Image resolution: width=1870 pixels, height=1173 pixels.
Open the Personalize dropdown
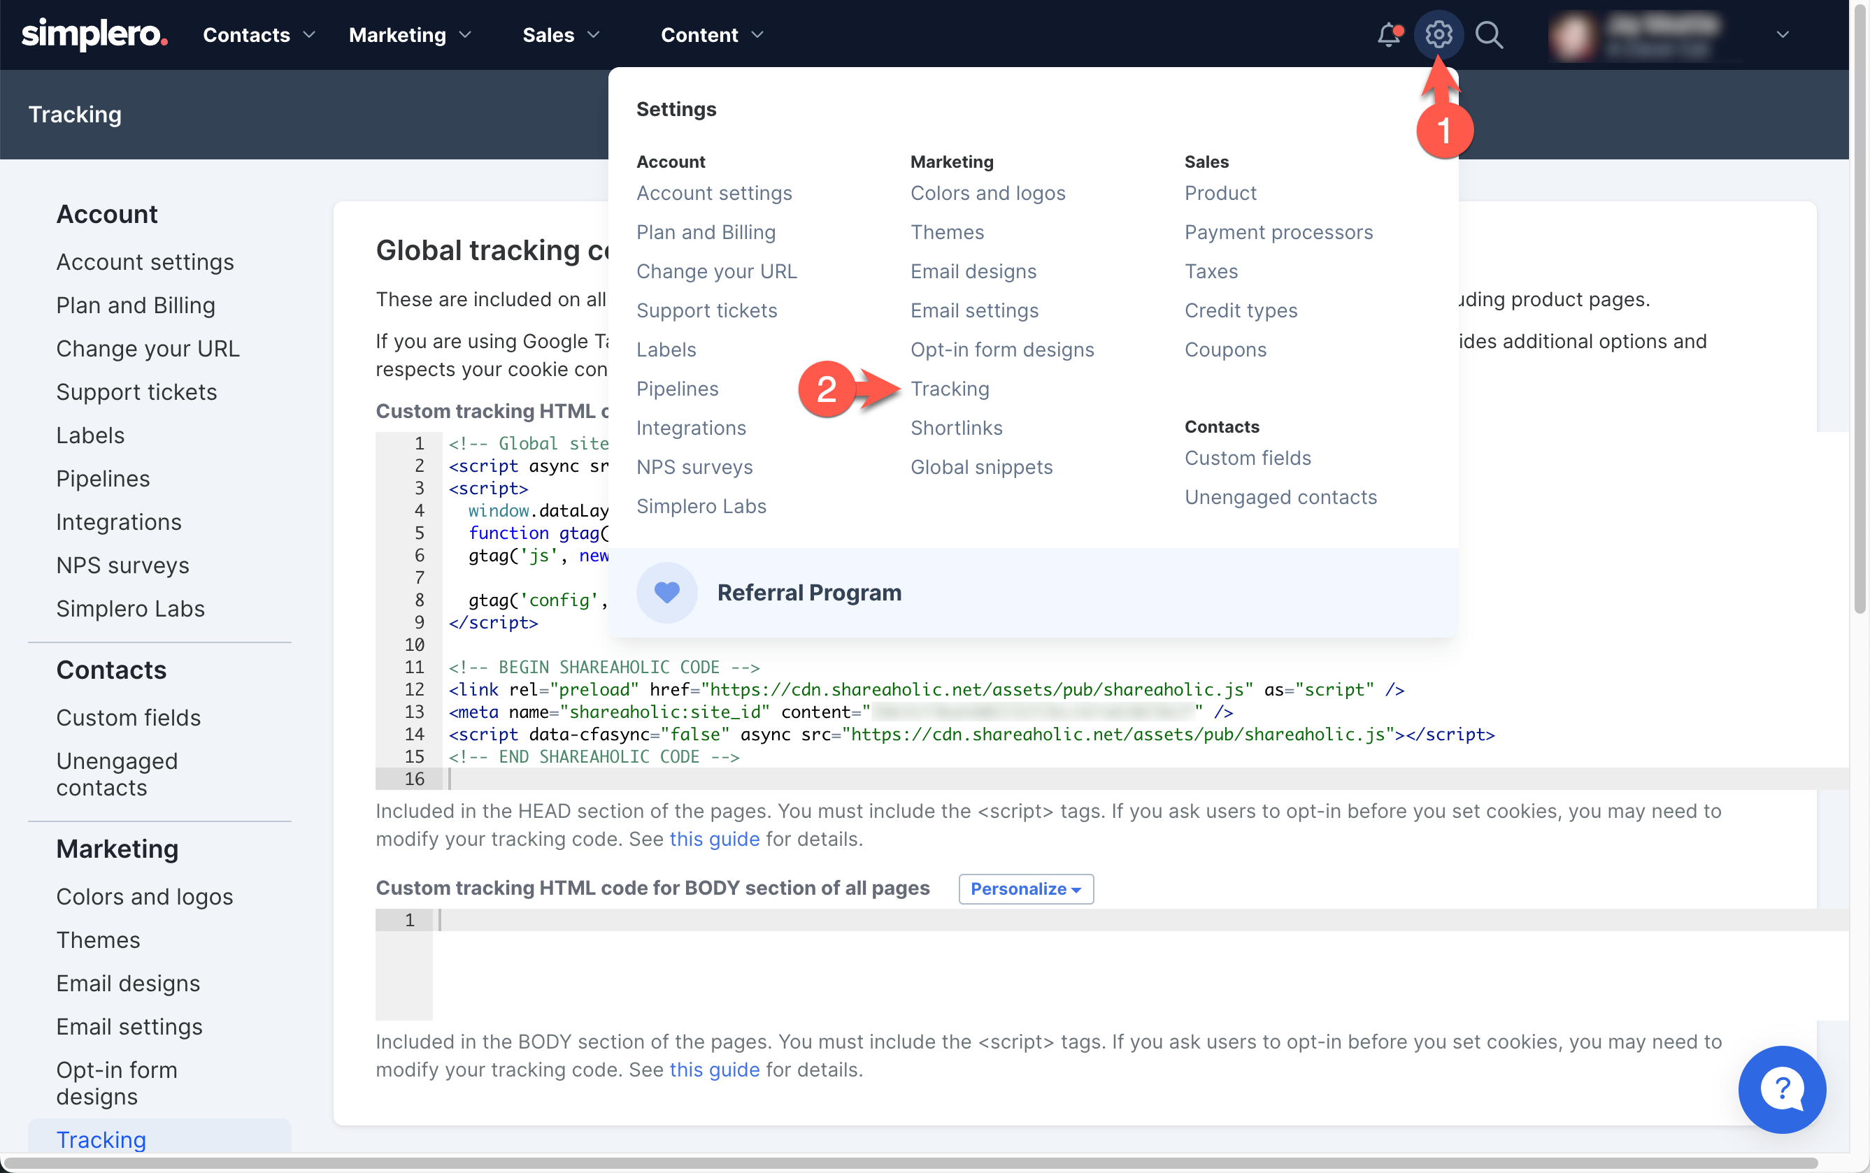click(x=1025, y=888)
